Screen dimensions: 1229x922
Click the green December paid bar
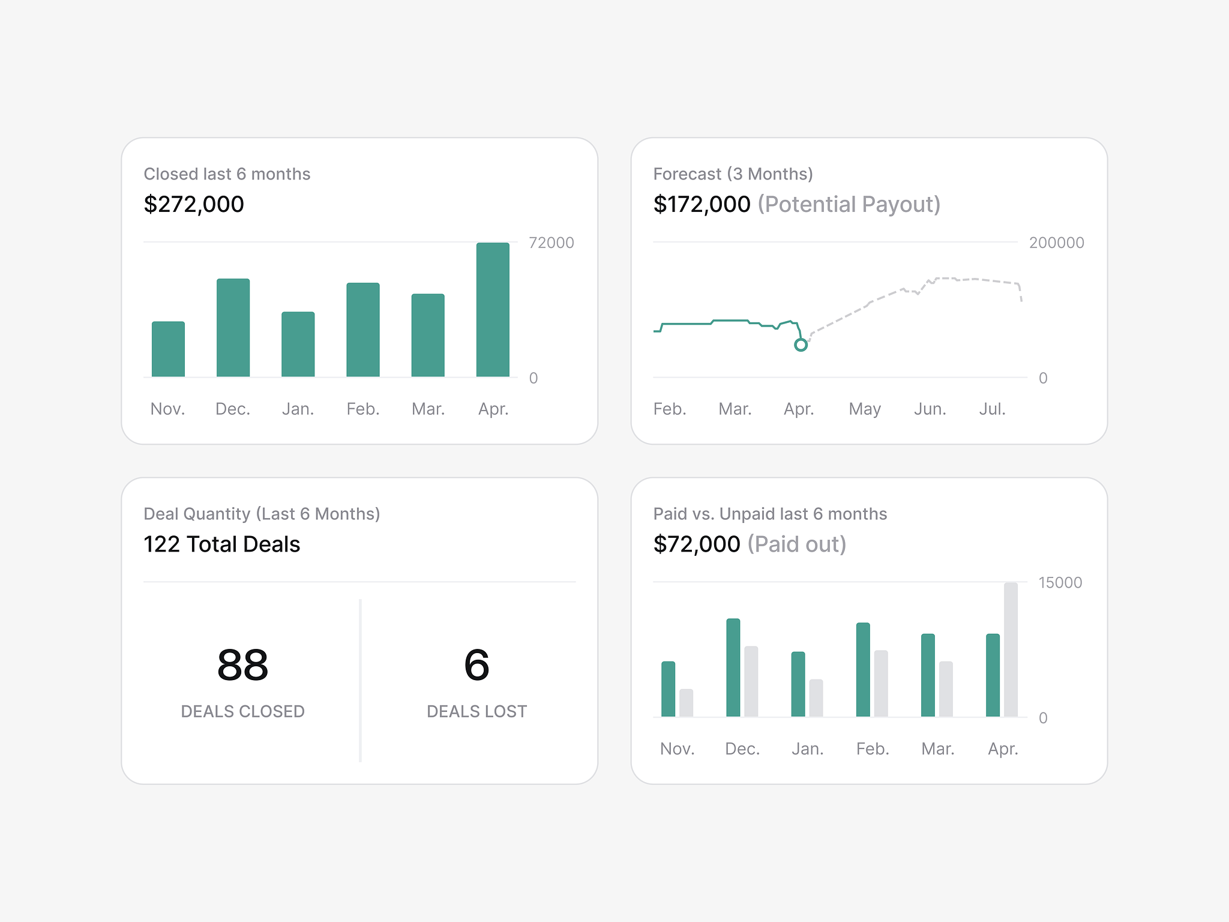pos(733,667)
